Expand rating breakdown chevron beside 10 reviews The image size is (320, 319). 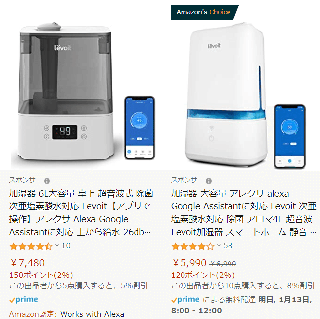click(x=57, y=245)
